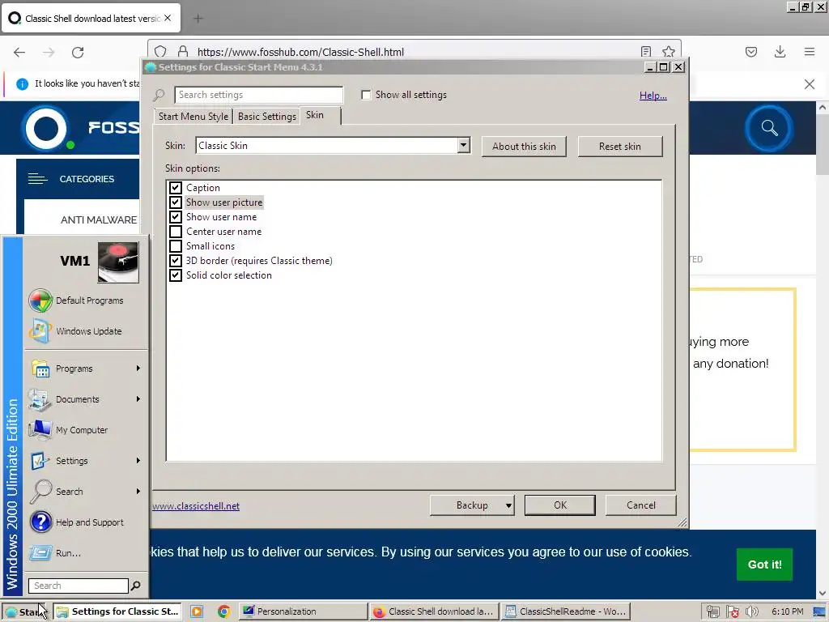The height and width of the screenshot is (622, 829).
Task: Click tracking protection shield icon
Action: click(x=160, y=52)
